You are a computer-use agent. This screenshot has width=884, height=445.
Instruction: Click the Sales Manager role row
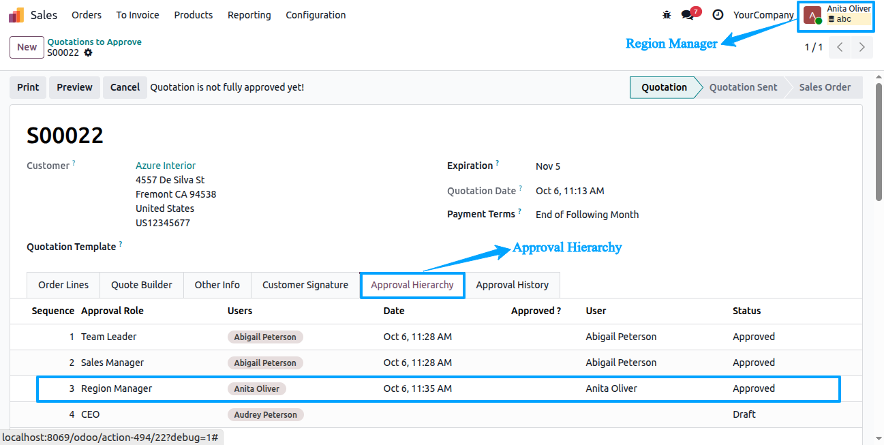pyautogui.click(x=436, y=363)
